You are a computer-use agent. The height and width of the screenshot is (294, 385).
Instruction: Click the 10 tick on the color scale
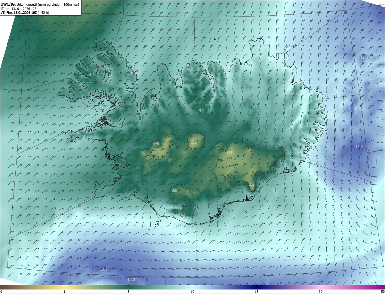coord(192,292)
